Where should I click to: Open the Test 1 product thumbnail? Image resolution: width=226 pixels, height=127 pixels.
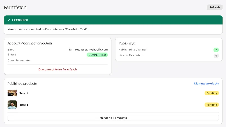click(12, 105)
